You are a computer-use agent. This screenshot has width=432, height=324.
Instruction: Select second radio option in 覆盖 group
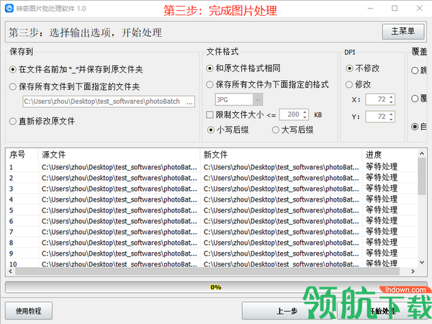pyautogui.click(x=415, y=99)
